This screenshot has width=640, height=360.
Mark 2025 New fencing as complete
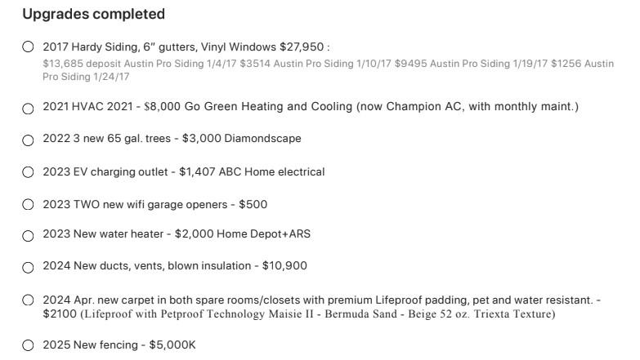click(x=29, y=346)
